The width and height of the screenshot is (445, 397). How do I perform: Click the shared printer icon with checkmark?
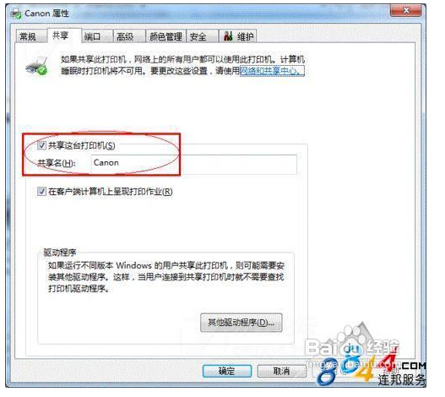click(x=37, y=66)
